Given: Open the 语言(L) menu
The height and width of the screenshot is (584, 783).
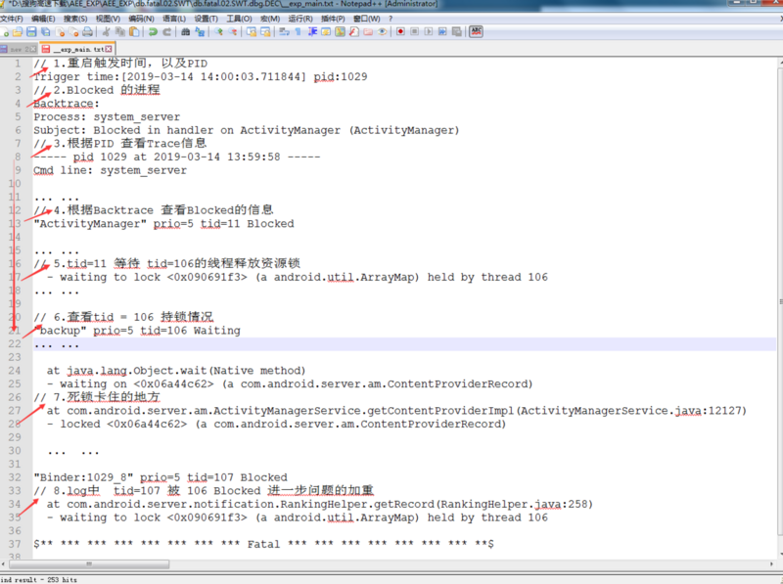Looking at the screenshot, I should pyautogui.click(x=174, y=19).
